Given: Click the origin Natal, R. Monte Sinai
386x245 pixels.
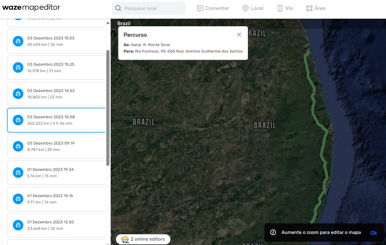Looking at the screenshot, I should pos(150,45).
